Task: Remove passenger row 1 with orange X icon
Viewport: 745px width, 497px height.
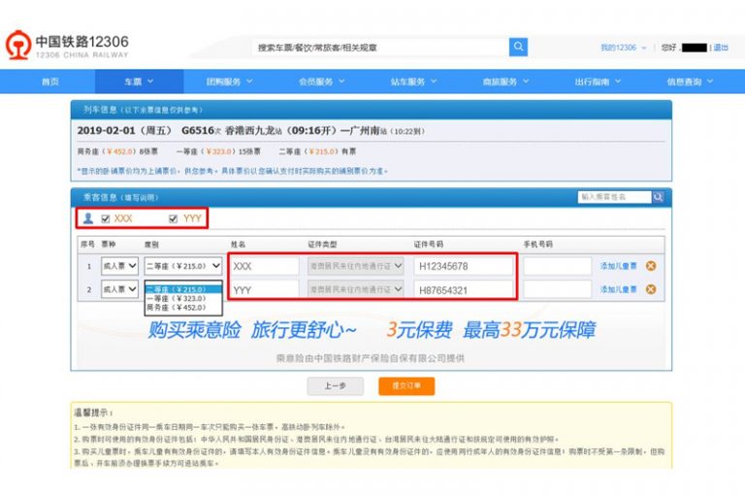Action: click(651, 266)
